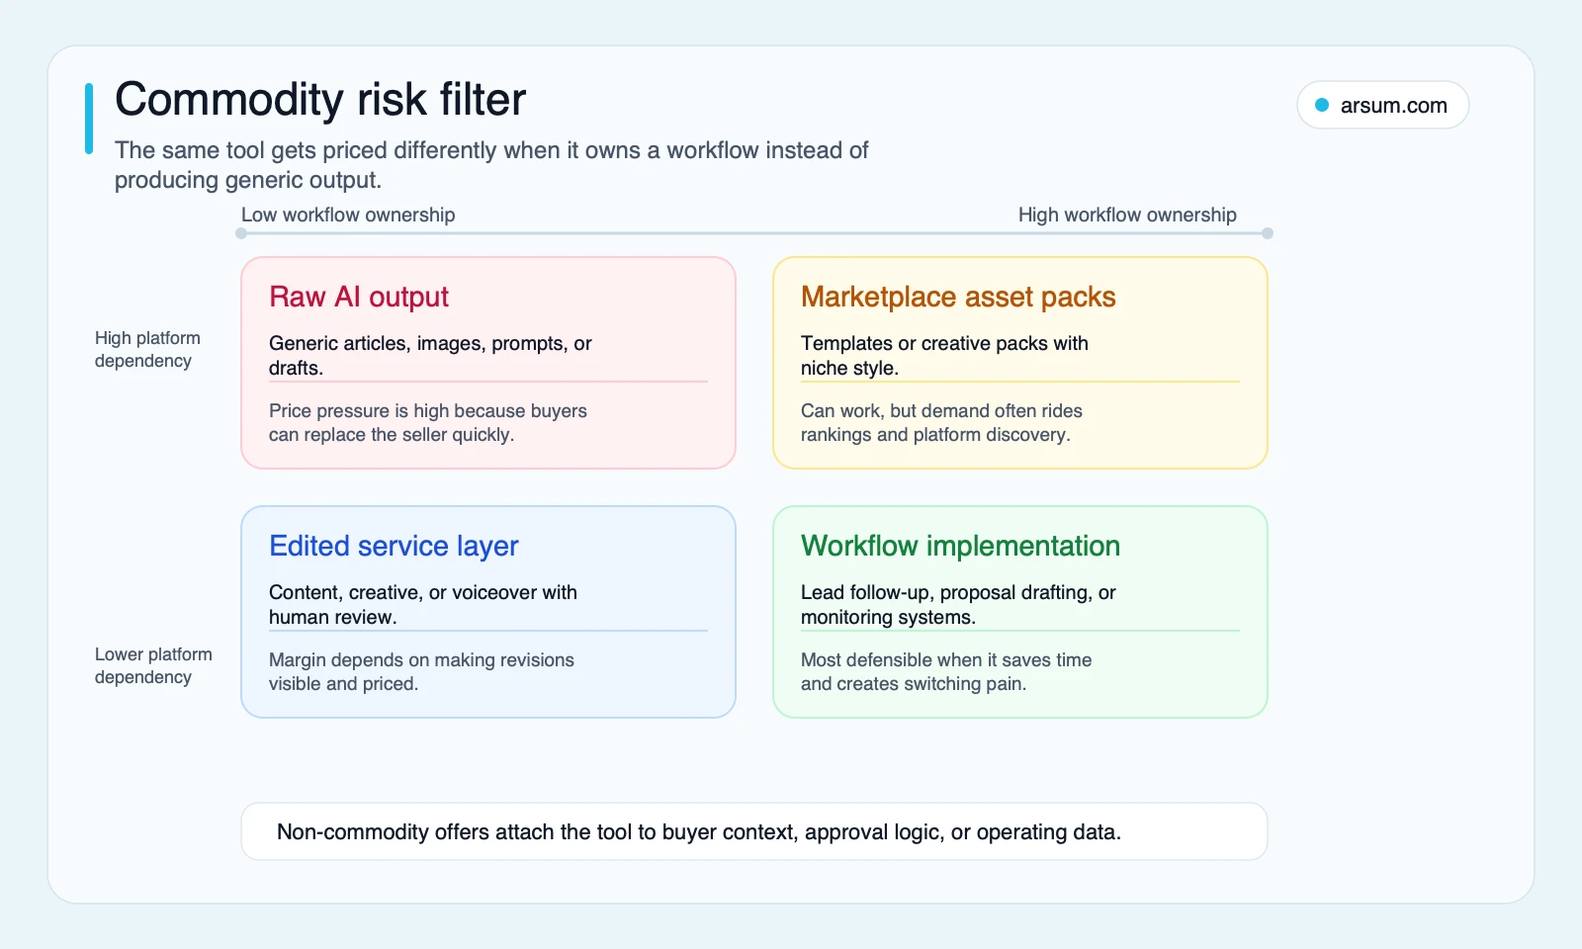
Task: Click 'Most defensible when it saves time' text
Action: [x=946, y=671]
